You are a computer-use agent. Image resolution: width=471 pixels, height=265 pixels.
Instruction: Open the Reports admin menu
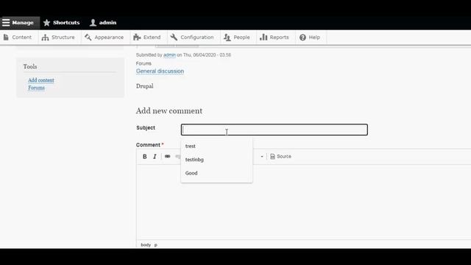point(275,38)
